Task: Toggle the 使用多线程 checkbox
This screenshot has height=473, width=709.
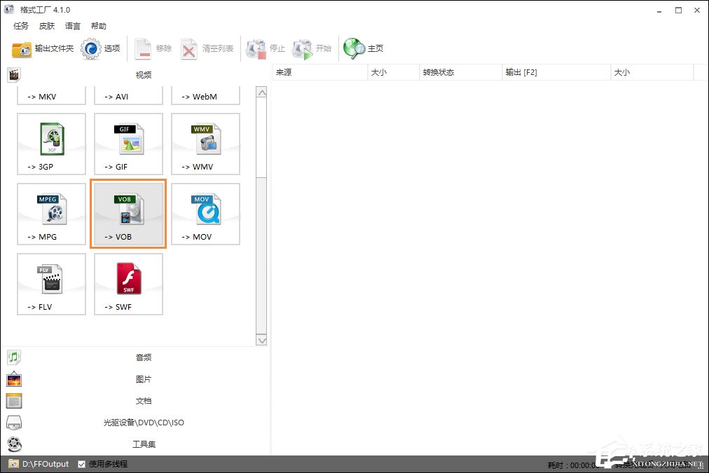Action: click(x=82, y=464)
